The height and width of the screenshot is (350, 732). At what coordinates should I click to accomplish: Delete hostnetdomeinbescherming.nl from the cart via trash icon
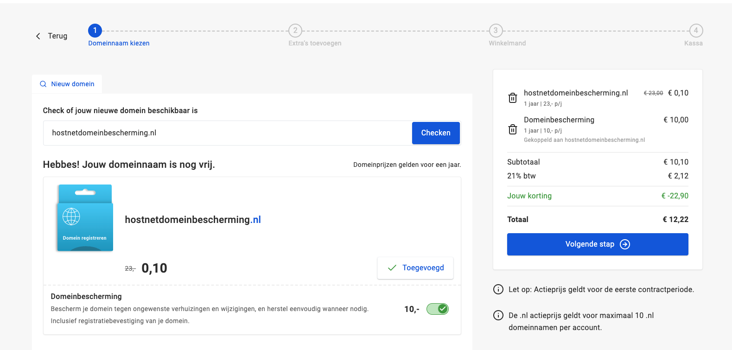512,98
